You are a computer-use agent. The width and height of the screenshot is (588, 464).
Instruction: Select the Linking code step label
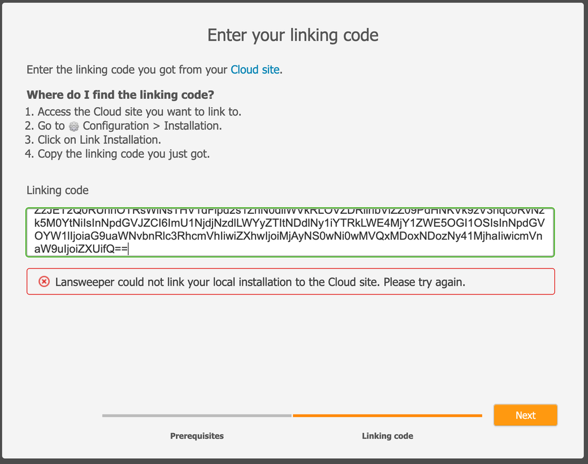coord(387,436)
